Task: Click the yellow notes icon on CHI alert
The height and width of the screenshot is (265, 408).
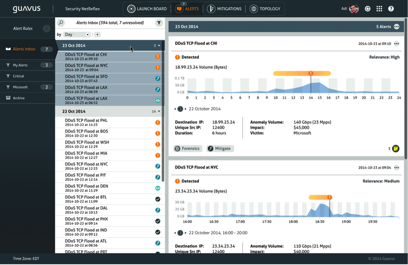Action: tap(396, 149)
